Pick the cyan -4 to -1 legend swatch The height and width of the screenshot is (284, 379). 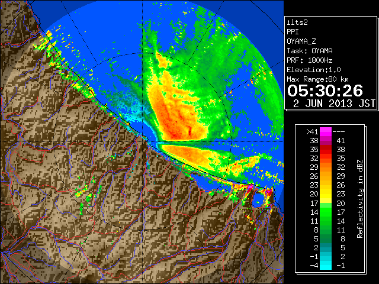326,265
